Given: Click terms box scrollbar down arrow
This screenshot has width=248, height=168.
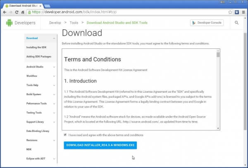Looking at the screenshot, I should (x=218, y=128).
